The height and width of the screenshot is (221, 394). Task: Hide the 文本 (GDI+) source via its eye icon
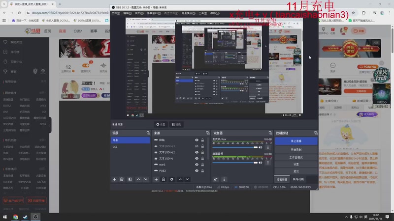click(x=197, y=158)
